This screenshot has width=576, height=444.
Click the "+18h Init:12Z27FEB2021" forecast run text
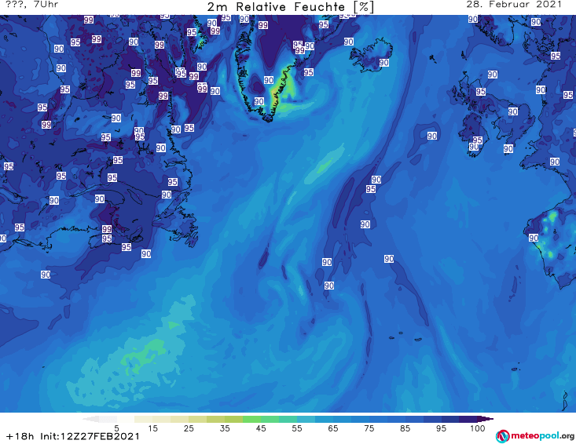(73, 436)
